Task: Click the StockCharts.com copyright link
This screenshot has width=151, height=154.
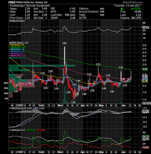Action: point(133,2)
